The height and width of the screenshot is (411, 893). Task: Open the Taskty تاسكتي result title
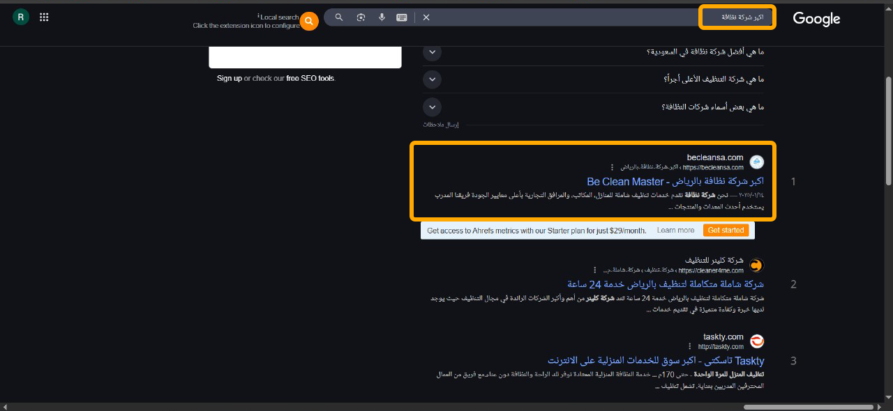[x=656, y=361]
